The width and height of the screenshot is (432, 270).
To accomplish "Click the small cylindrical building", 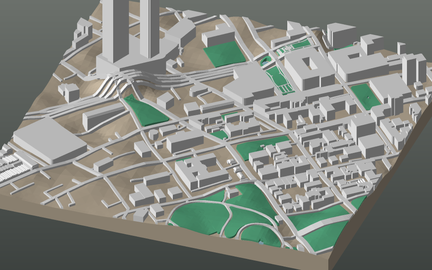I will (153, 135).
